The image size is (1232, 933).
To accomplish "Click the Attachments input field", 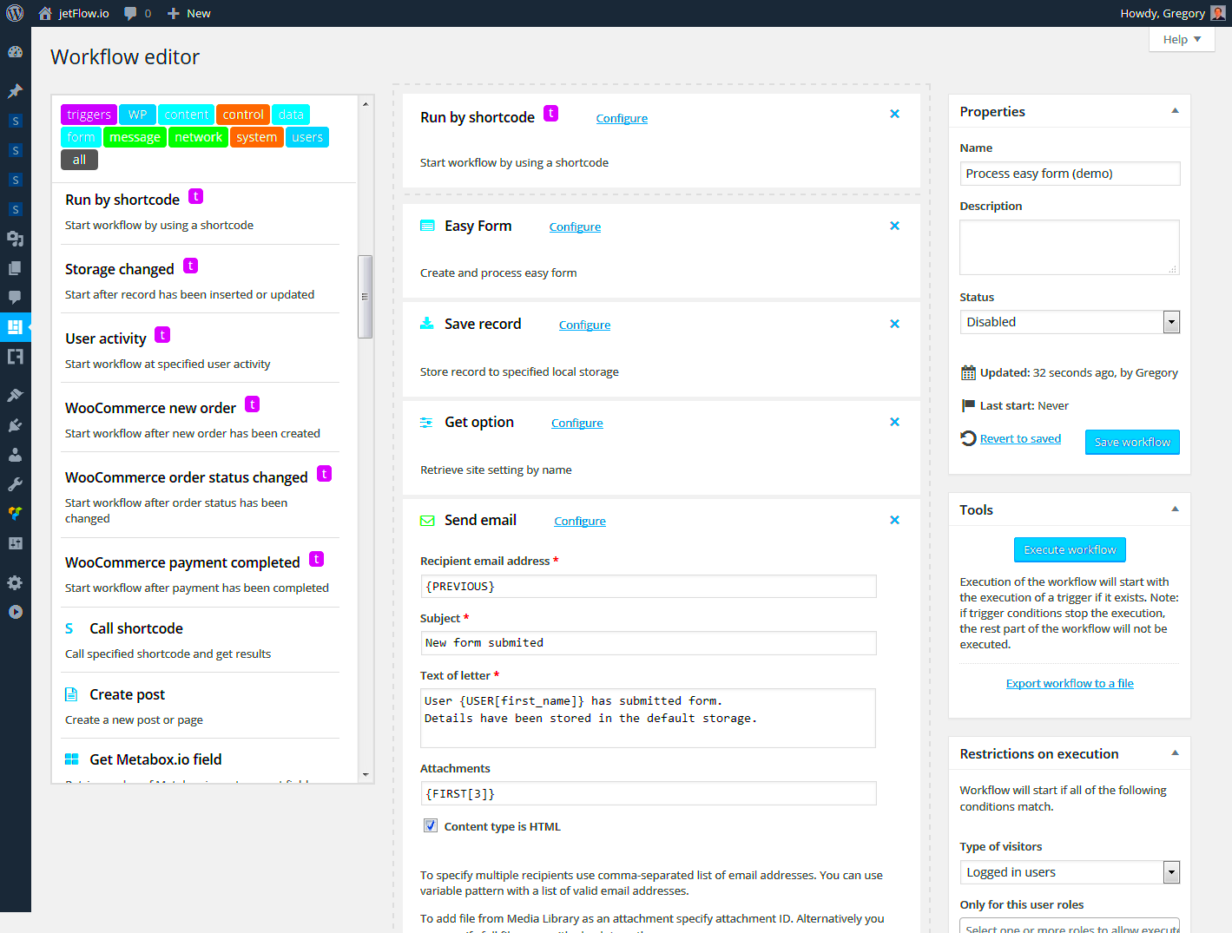I will tap(649, 793).
